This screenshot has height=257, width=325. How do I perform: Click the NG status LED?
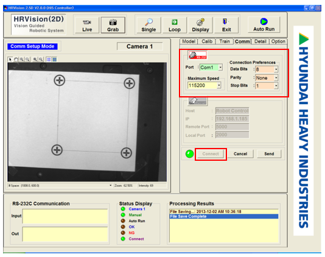coord(123,233)
